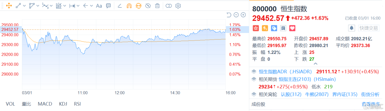This screenshot has width=385, height=111.
Task: Switch to the MACD indicator tab
Action: [45, 104]
